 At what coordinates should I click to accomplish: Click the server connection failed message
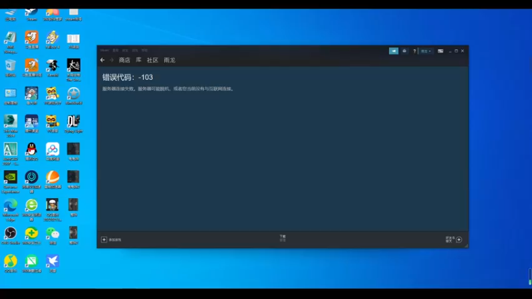(168, 89)
